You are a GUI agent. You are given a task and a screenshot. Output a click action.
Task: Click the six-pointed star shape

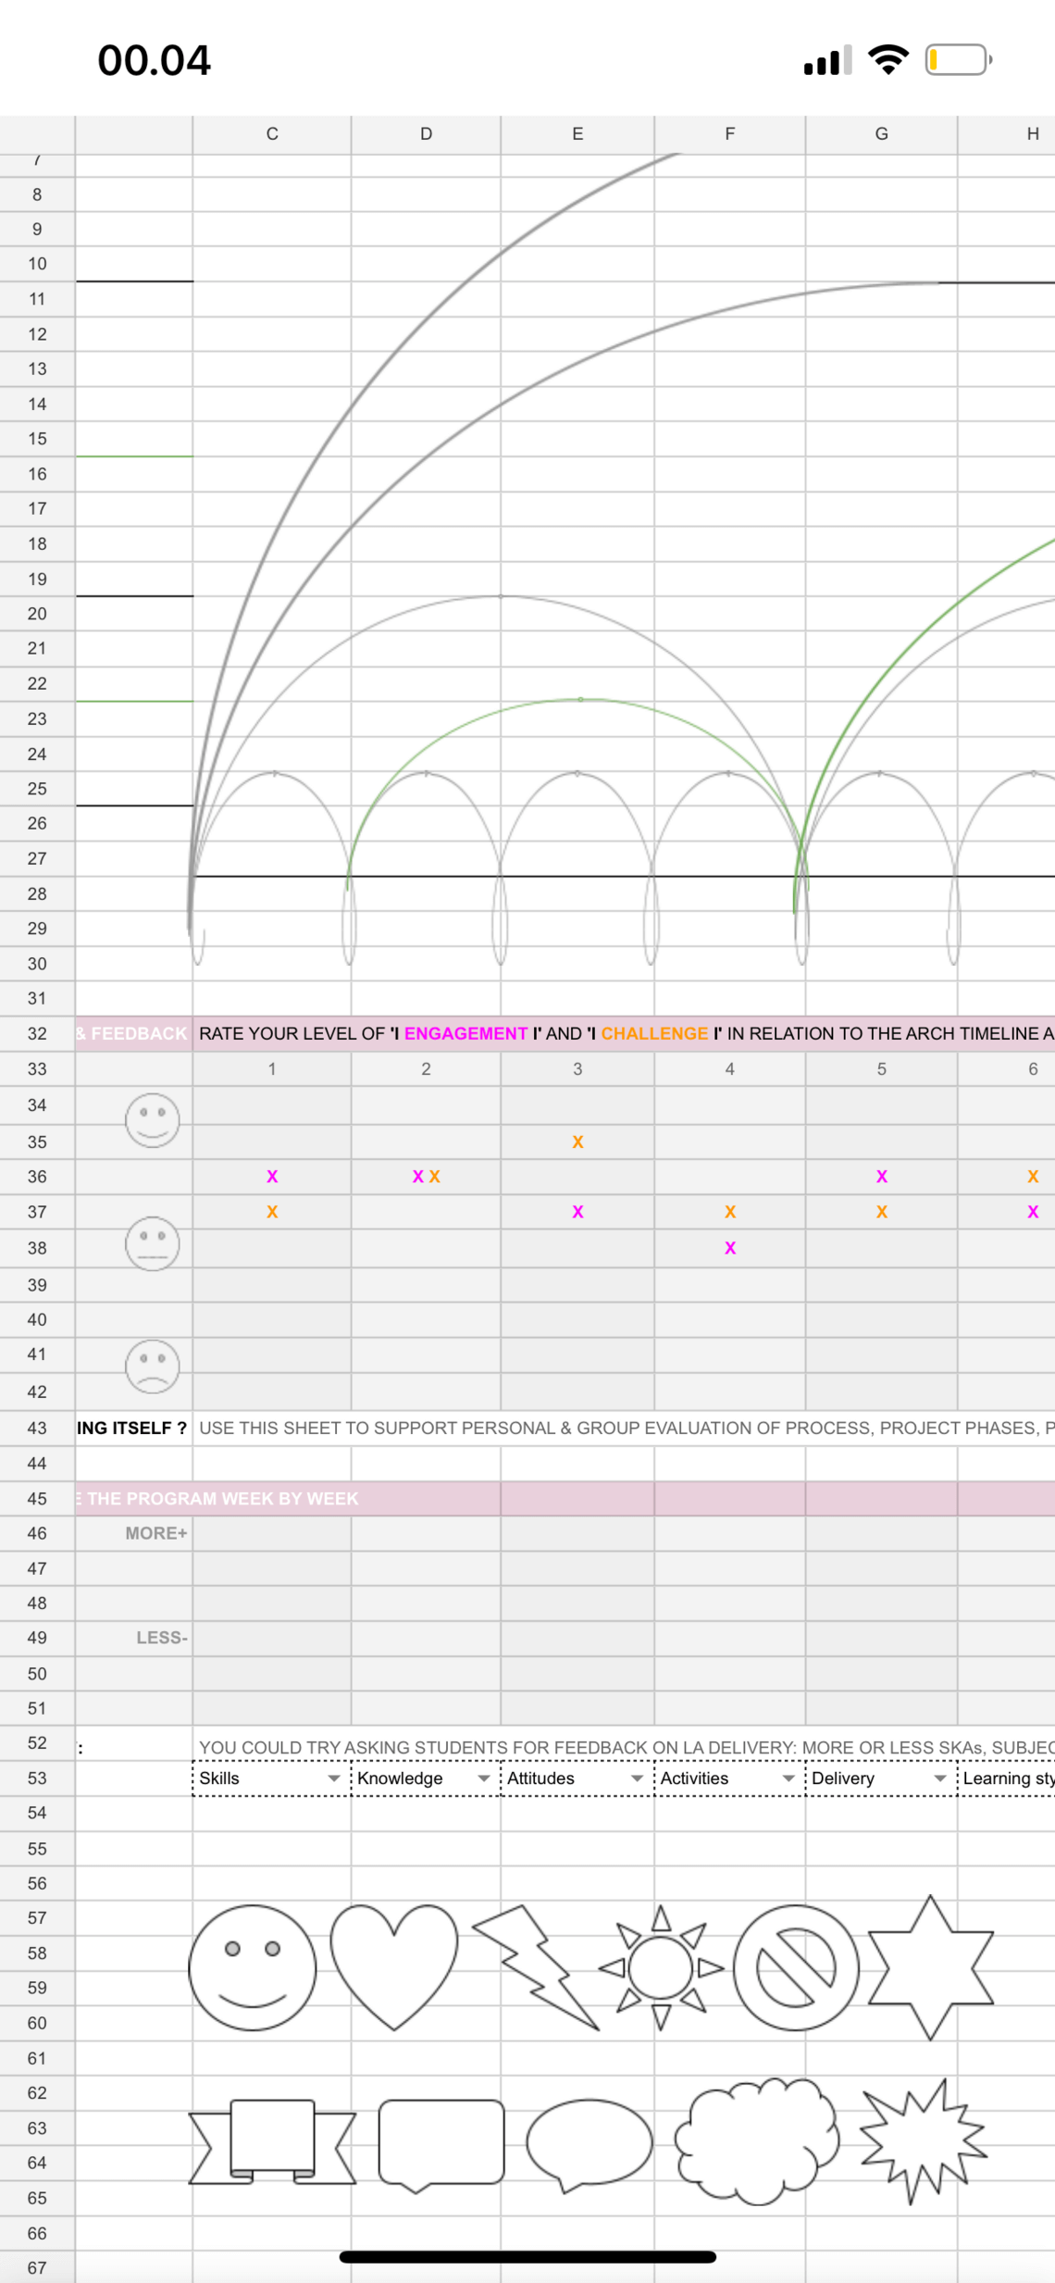(x=930, y=1965)
